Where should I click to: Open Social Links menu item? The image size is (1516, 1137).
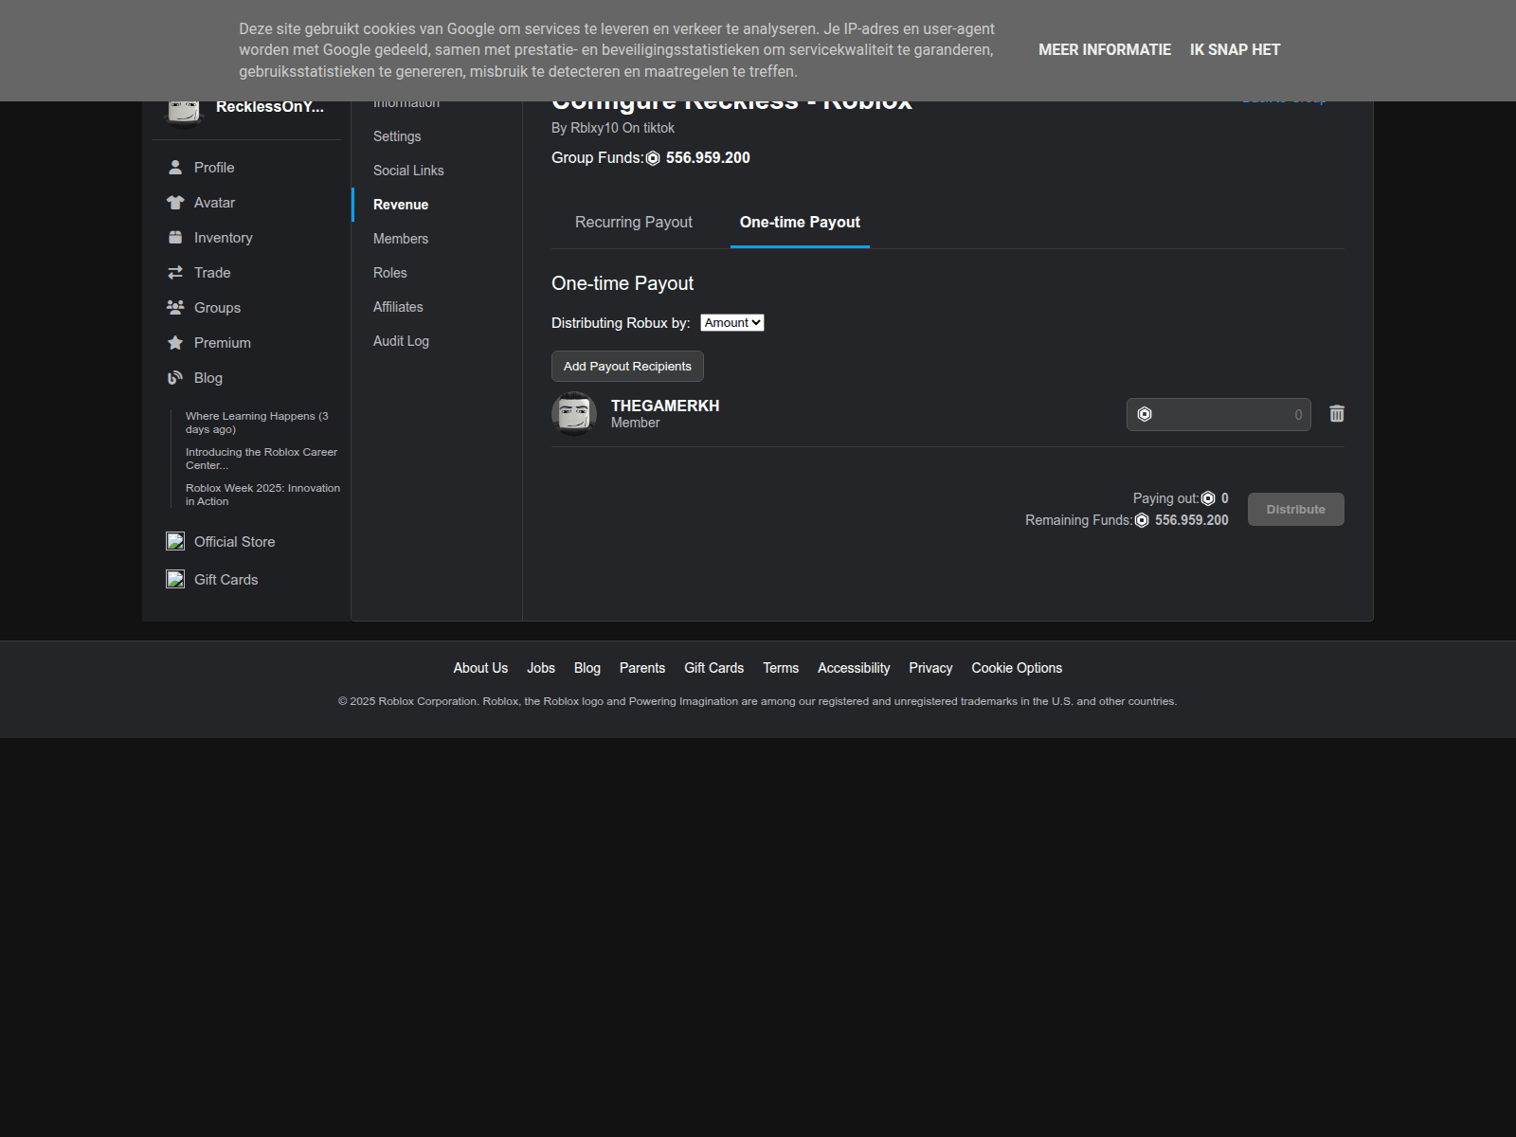tap(408, 171)
